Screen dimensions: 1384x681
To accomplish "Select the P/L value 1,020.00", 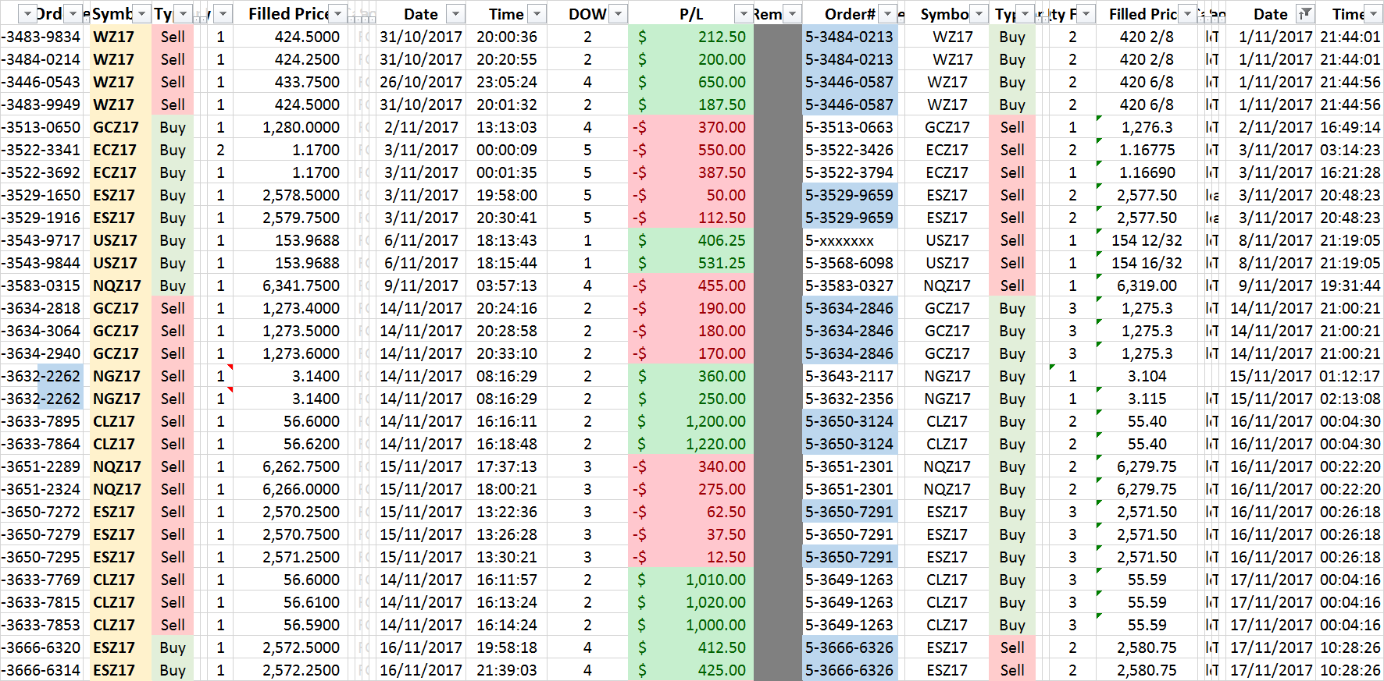I will click(691, 602).
